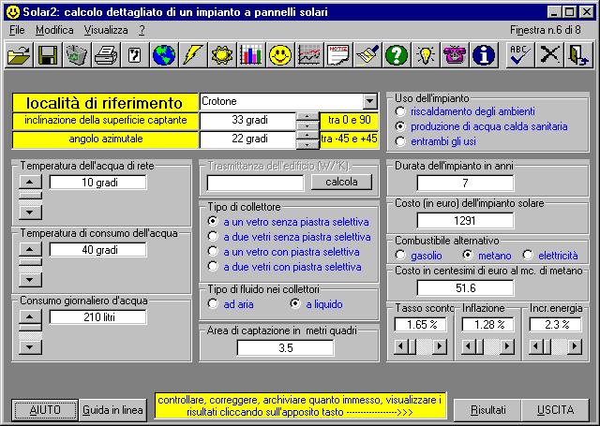
Task: Open the Visualizza menu
Action: coord(103,30)
